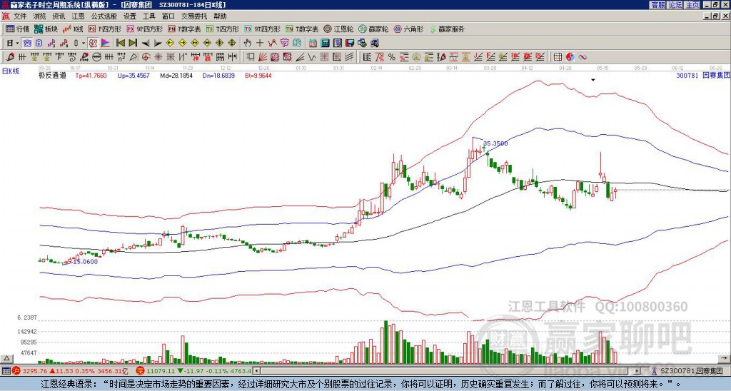Open the calculator icon
Image resolution: width=731 pixels, height=391 pixels.
click(x=325, y=44)
